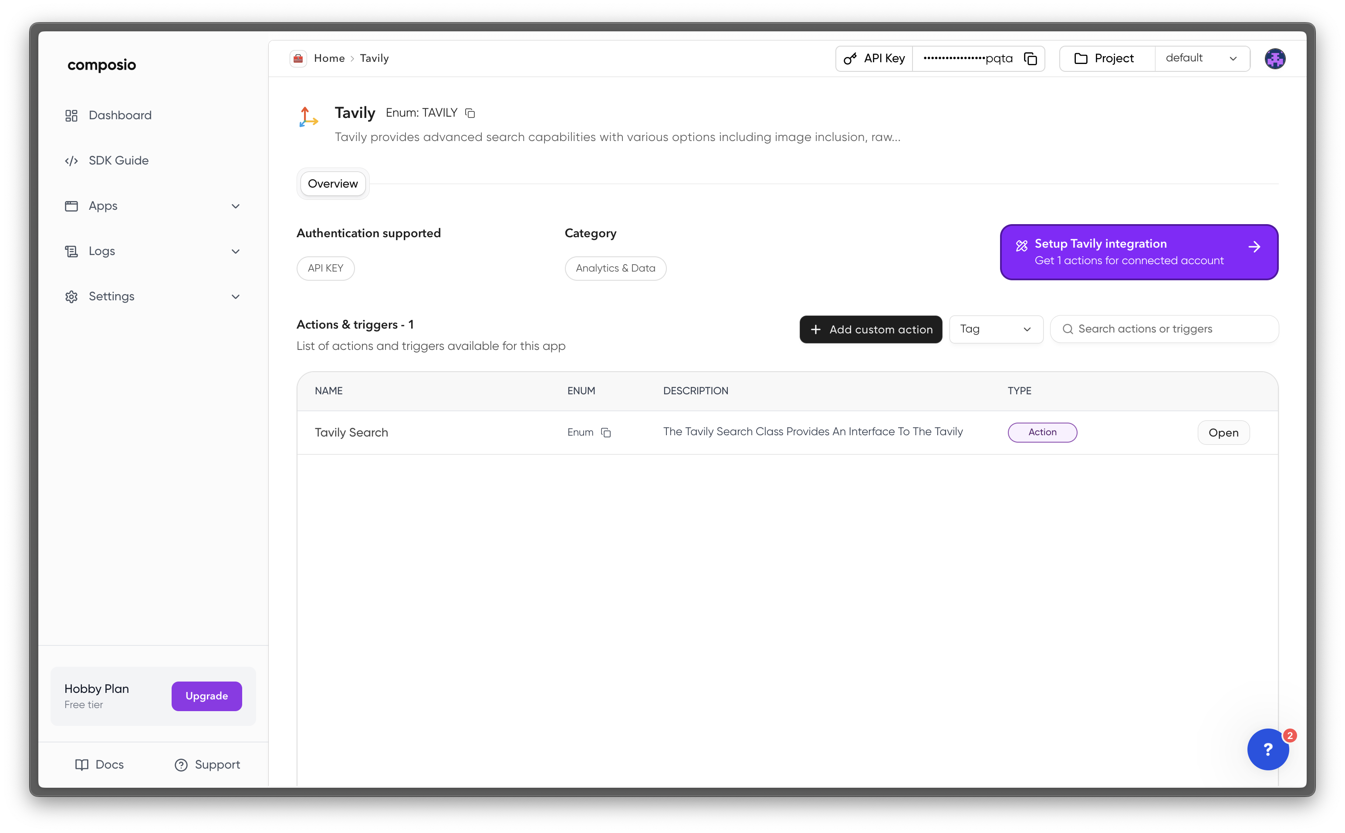The width and height of the screenshot is (1345, 833).
Task: Open the Tag filter dropdown
Action: tap(996, 329)
